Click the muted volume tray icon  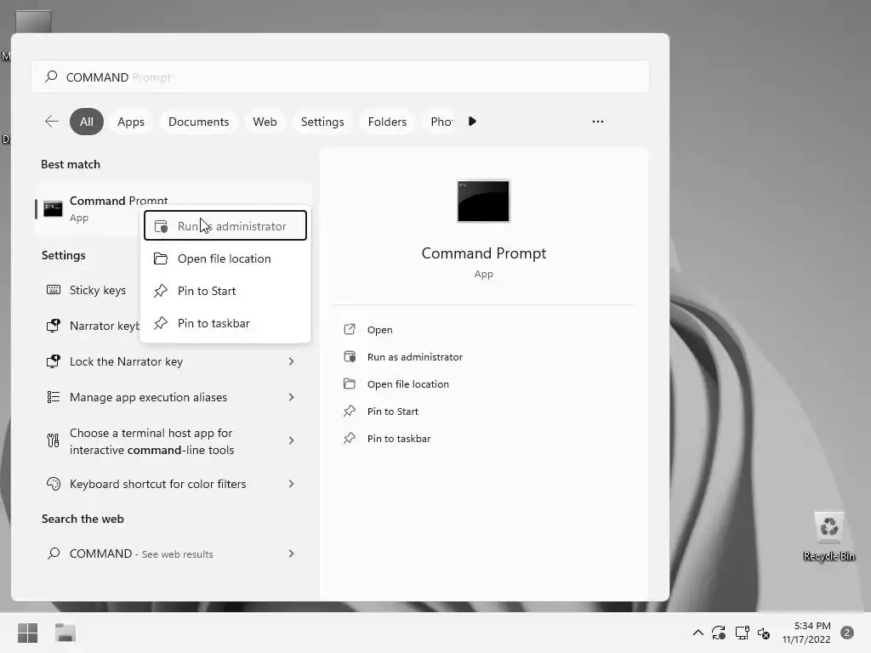tap(764, 633)
